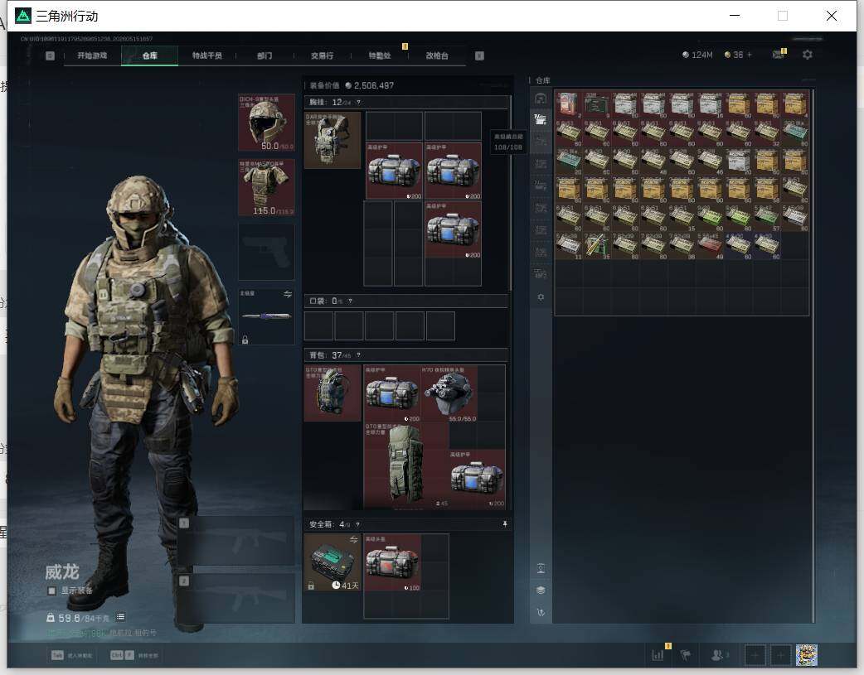Select the GTO backpack item in the backpack slot
Viewport: 864px width, 675px height.
332,393
